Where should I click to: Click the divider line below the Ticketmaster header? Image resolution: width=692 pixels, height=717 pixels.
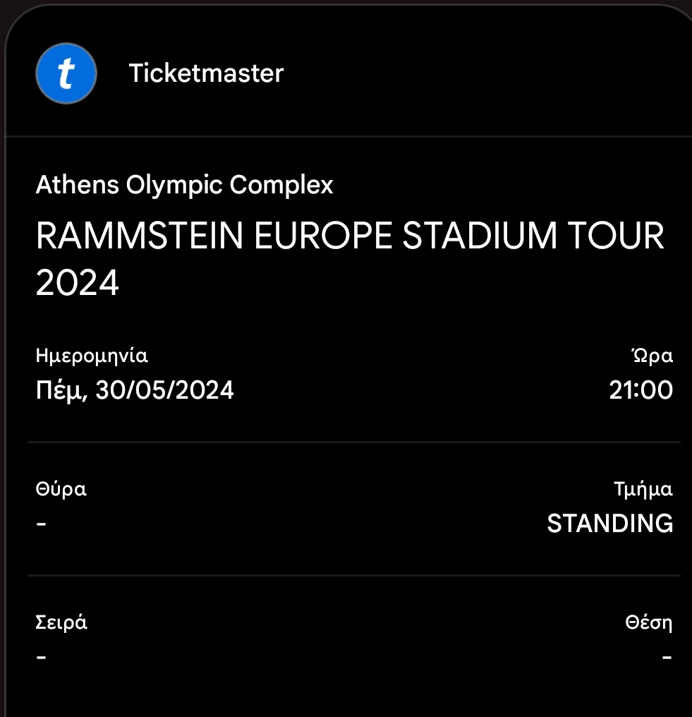(346, 136)
